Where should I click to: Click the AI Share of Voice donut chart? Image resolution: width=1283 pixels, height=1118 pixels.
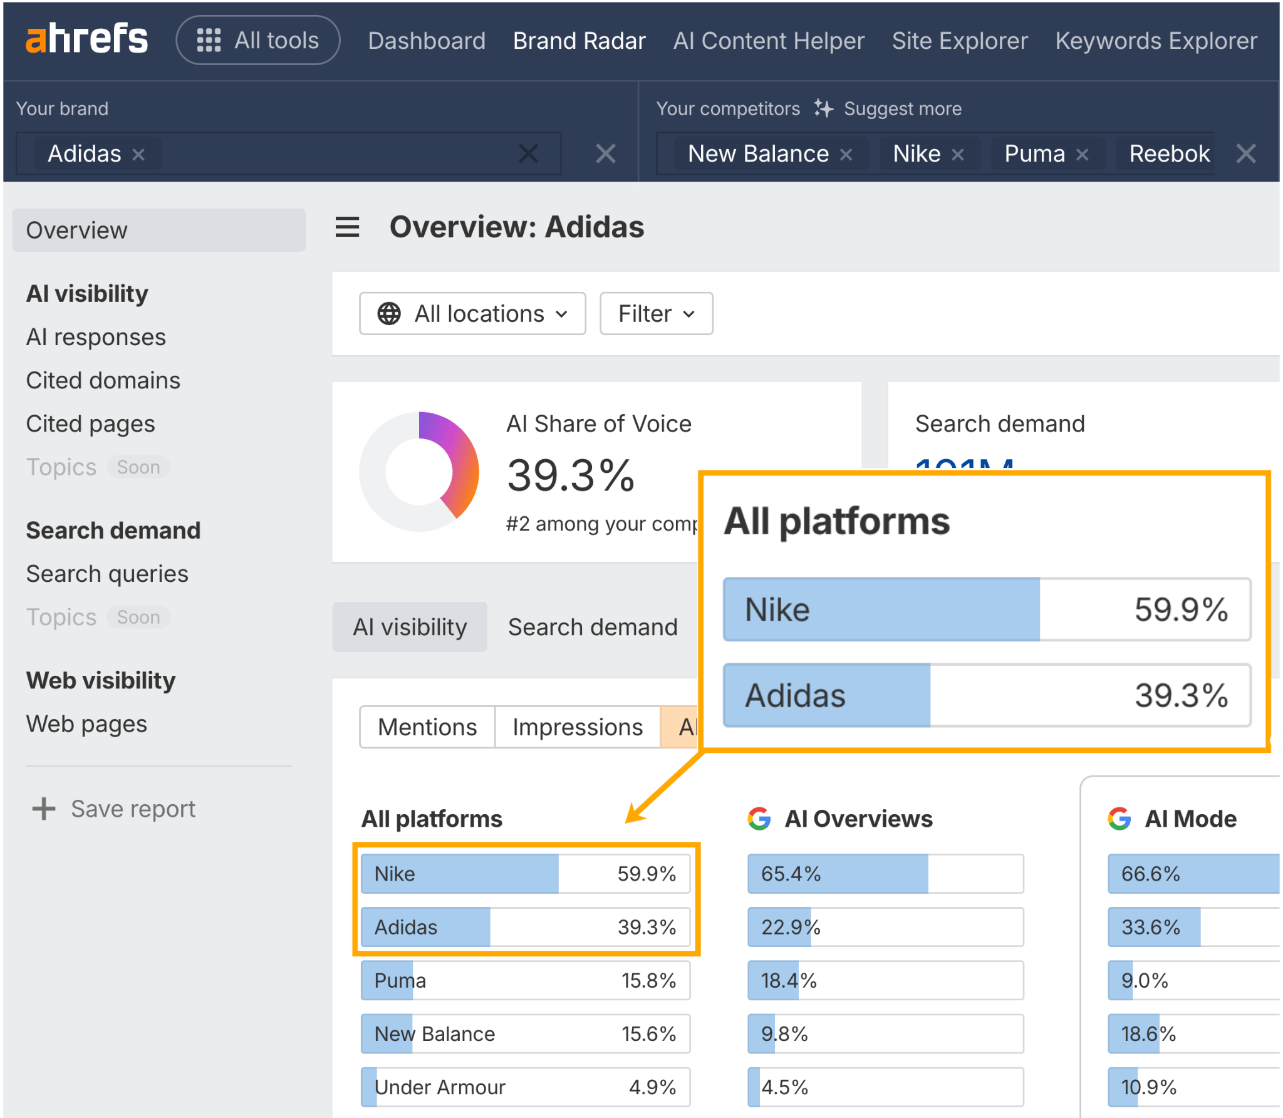[x=419, y=472]
